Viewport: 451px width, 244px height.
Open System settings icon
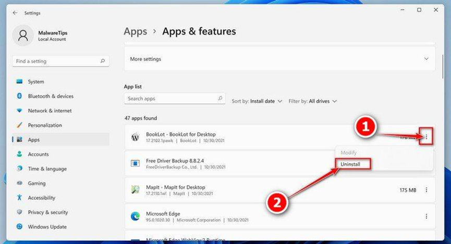(x=19, y=81)
